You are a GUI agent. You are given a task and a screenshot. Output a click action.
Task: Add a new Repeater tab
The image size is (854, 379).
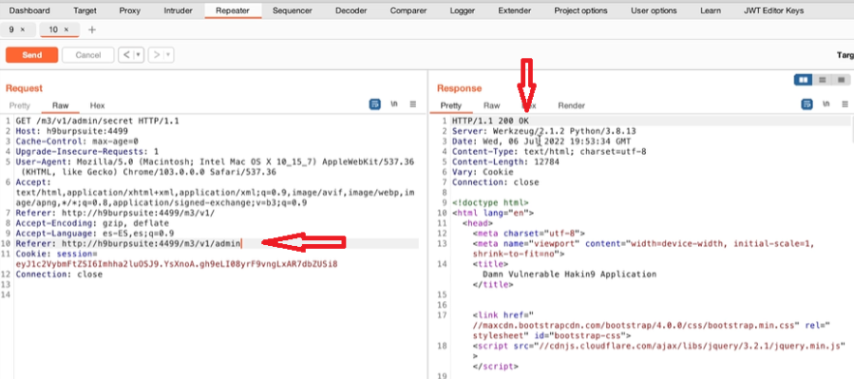pyautogui.click(x=91, y=30)
